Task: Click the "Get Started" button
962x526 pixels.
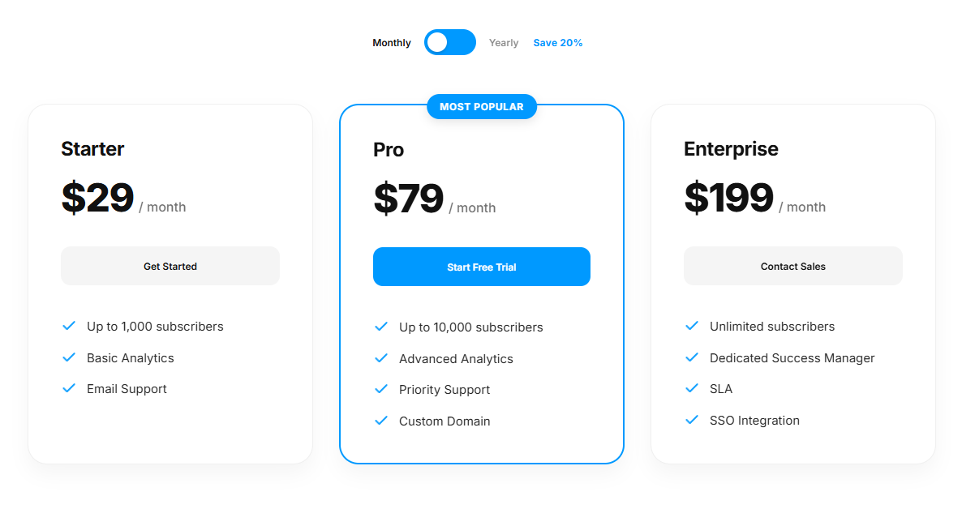Action: pos(170,266)
